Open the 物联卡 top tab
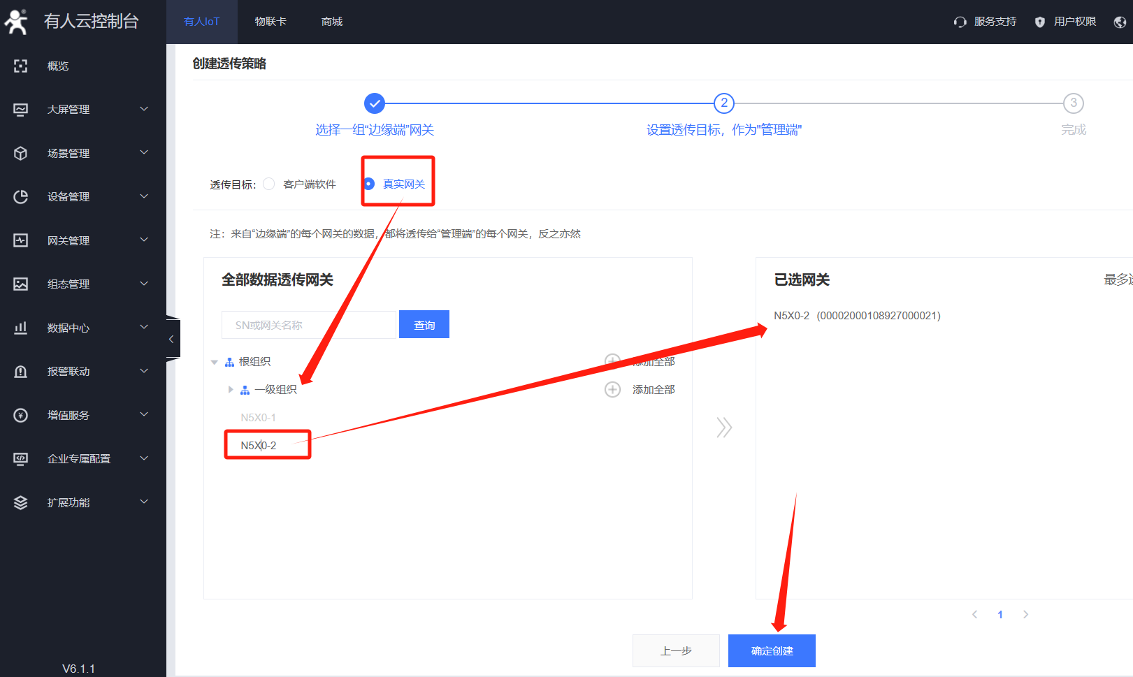 pos(270,22)
